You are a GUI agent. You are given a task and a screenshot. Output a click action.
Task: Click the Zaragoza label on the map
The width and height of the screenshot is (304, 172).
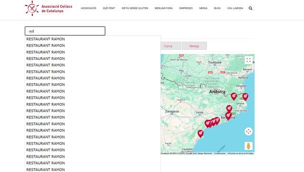click(x=172, y=111)
